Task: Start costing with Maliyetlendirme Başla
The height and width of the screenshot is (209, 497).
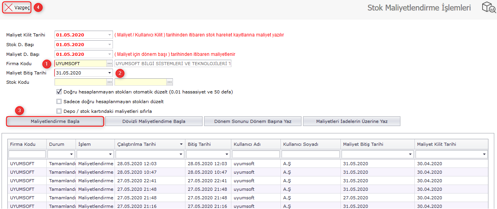Action: tap(55, 121)
